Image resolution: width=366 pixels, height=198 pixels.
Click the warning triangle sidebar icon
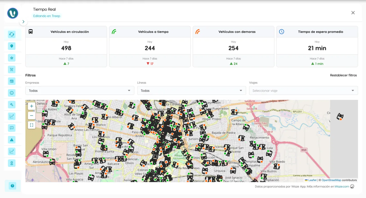pyautogui.click(x=12, y=140)
